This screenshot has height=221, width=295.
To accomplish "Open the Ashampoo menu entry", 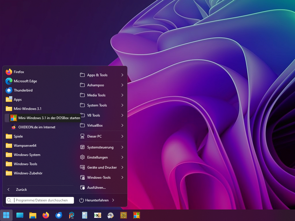I will point(102,85).
